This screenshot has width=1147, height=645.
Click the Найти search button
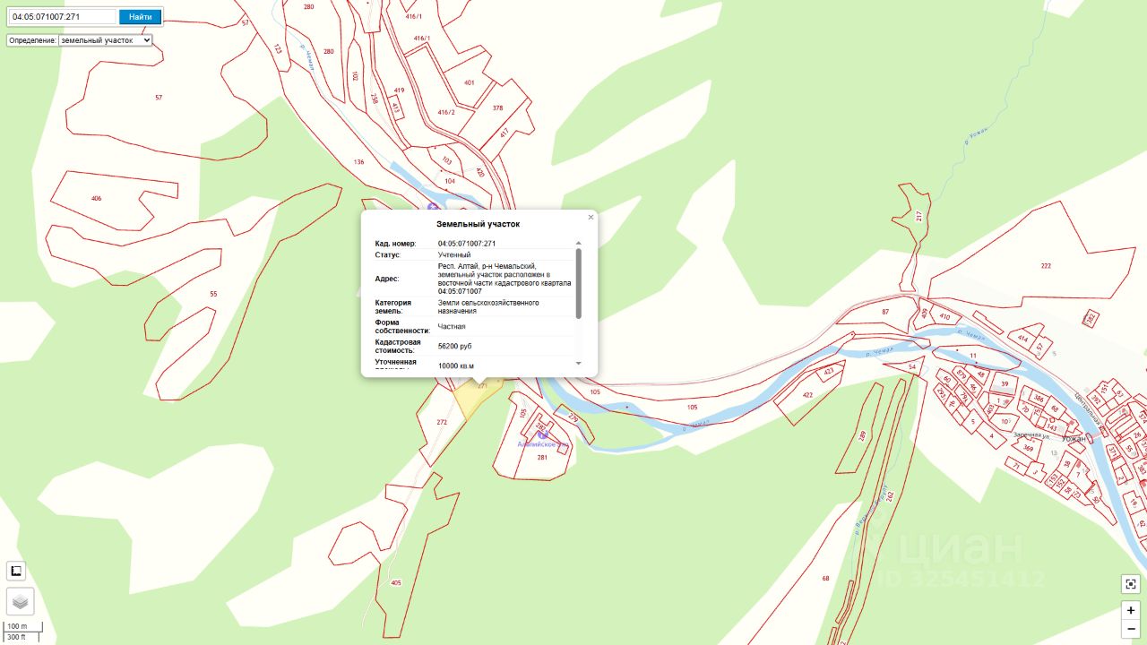coord(140,16)
